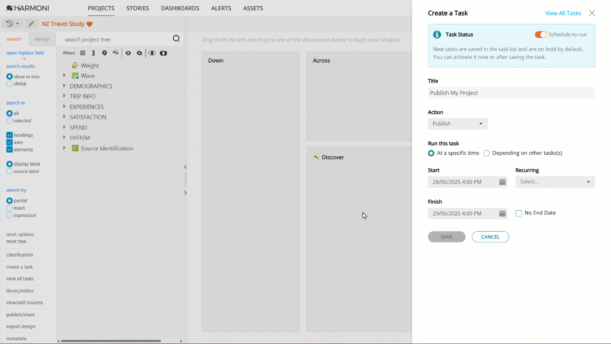Expand the Wave tree node
611x344 pixels.
(64, 75)
